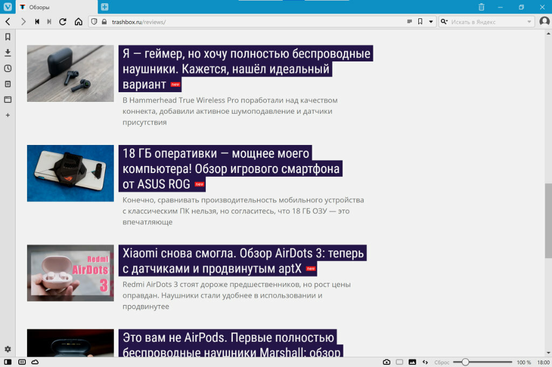The image size is (552, 367).
Task: Select the Обзоры tab
Action: tap(56, 7)
